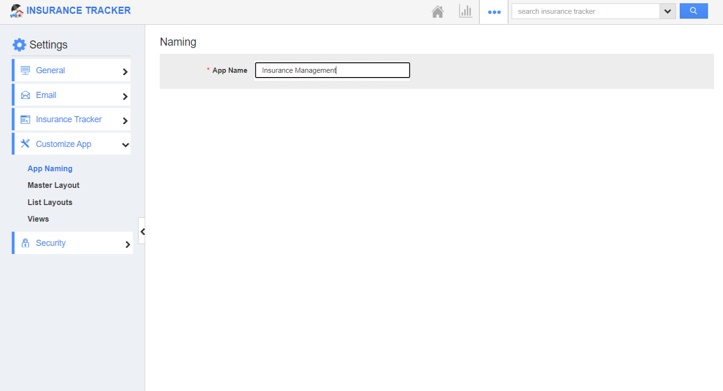Click the INSURANCE TRACKER title link
The width and height of the screenshot is (723, 391).
tap(78, 10)
